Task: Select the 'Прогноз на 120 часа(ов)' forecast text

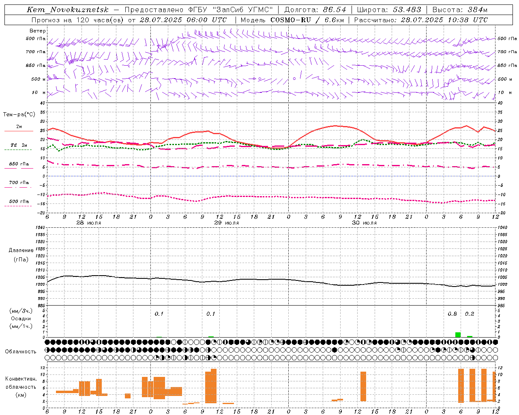Action: 77,20
